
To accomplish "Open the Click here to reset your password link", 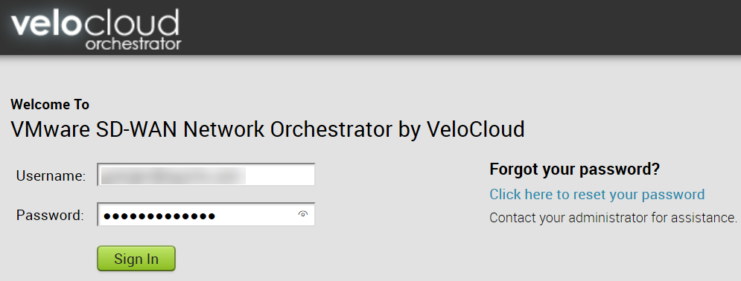I will (x=597, y=194).
